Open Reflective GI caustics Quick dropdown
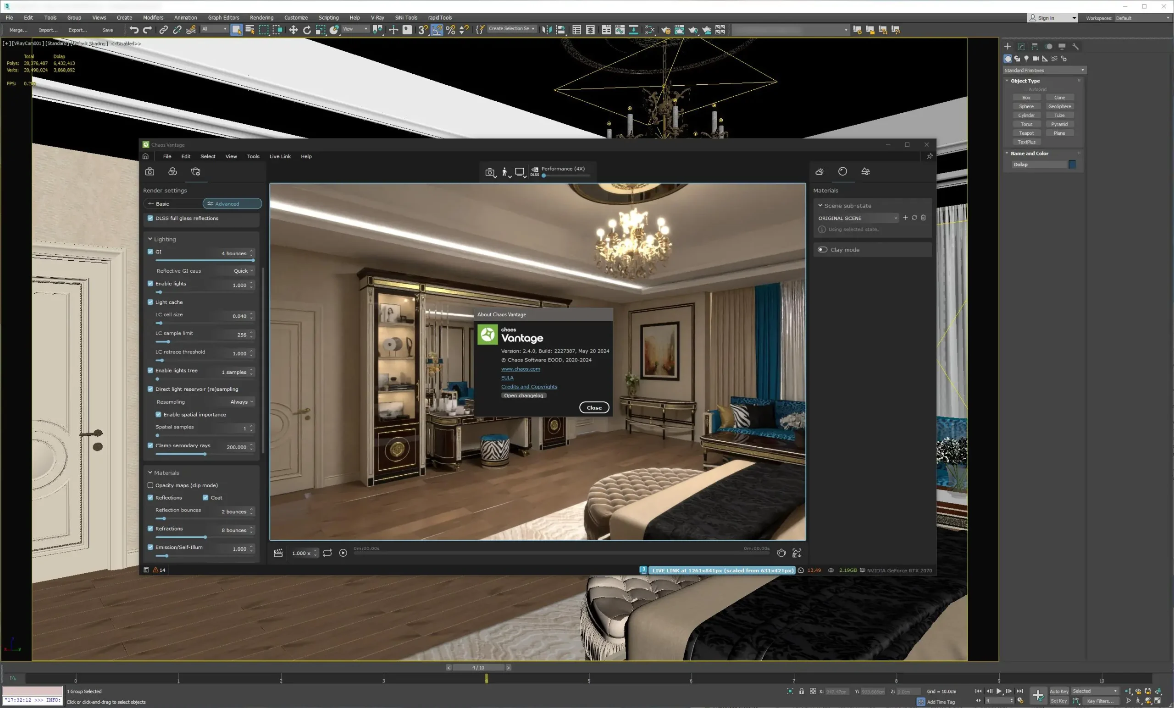 [x=243, y=271]
